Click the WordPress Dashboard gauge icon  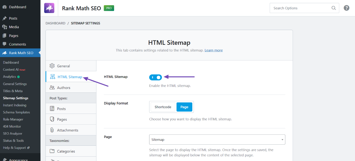(x=4, y=7)
